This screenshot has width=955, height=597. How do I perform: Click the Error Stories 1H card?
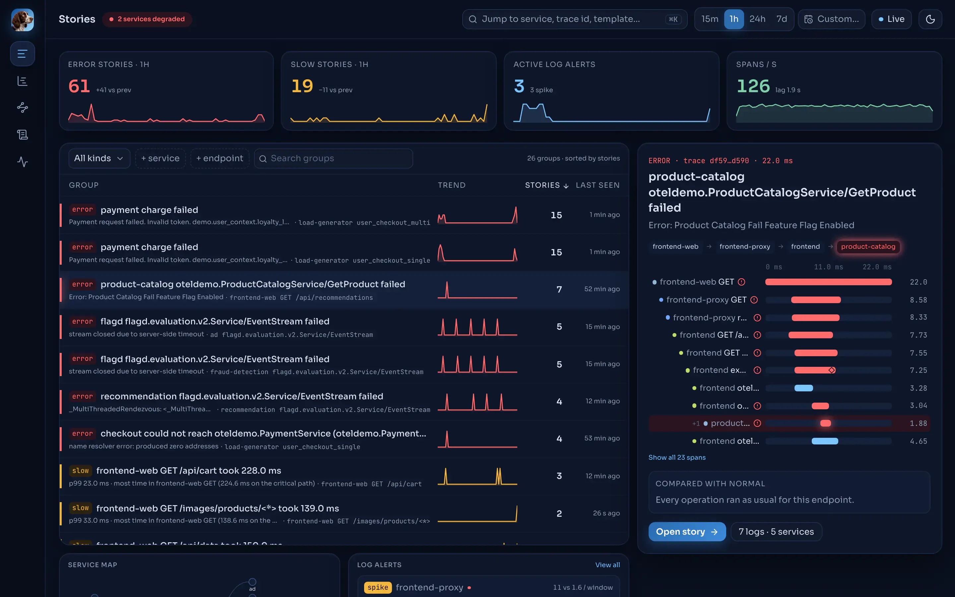pyautogui.click(x=166, y=91)
